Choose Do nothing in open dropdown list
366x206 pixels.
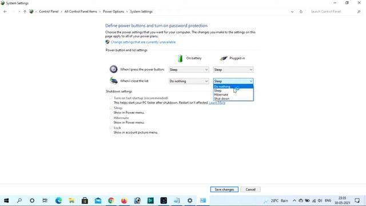(233, 86)
